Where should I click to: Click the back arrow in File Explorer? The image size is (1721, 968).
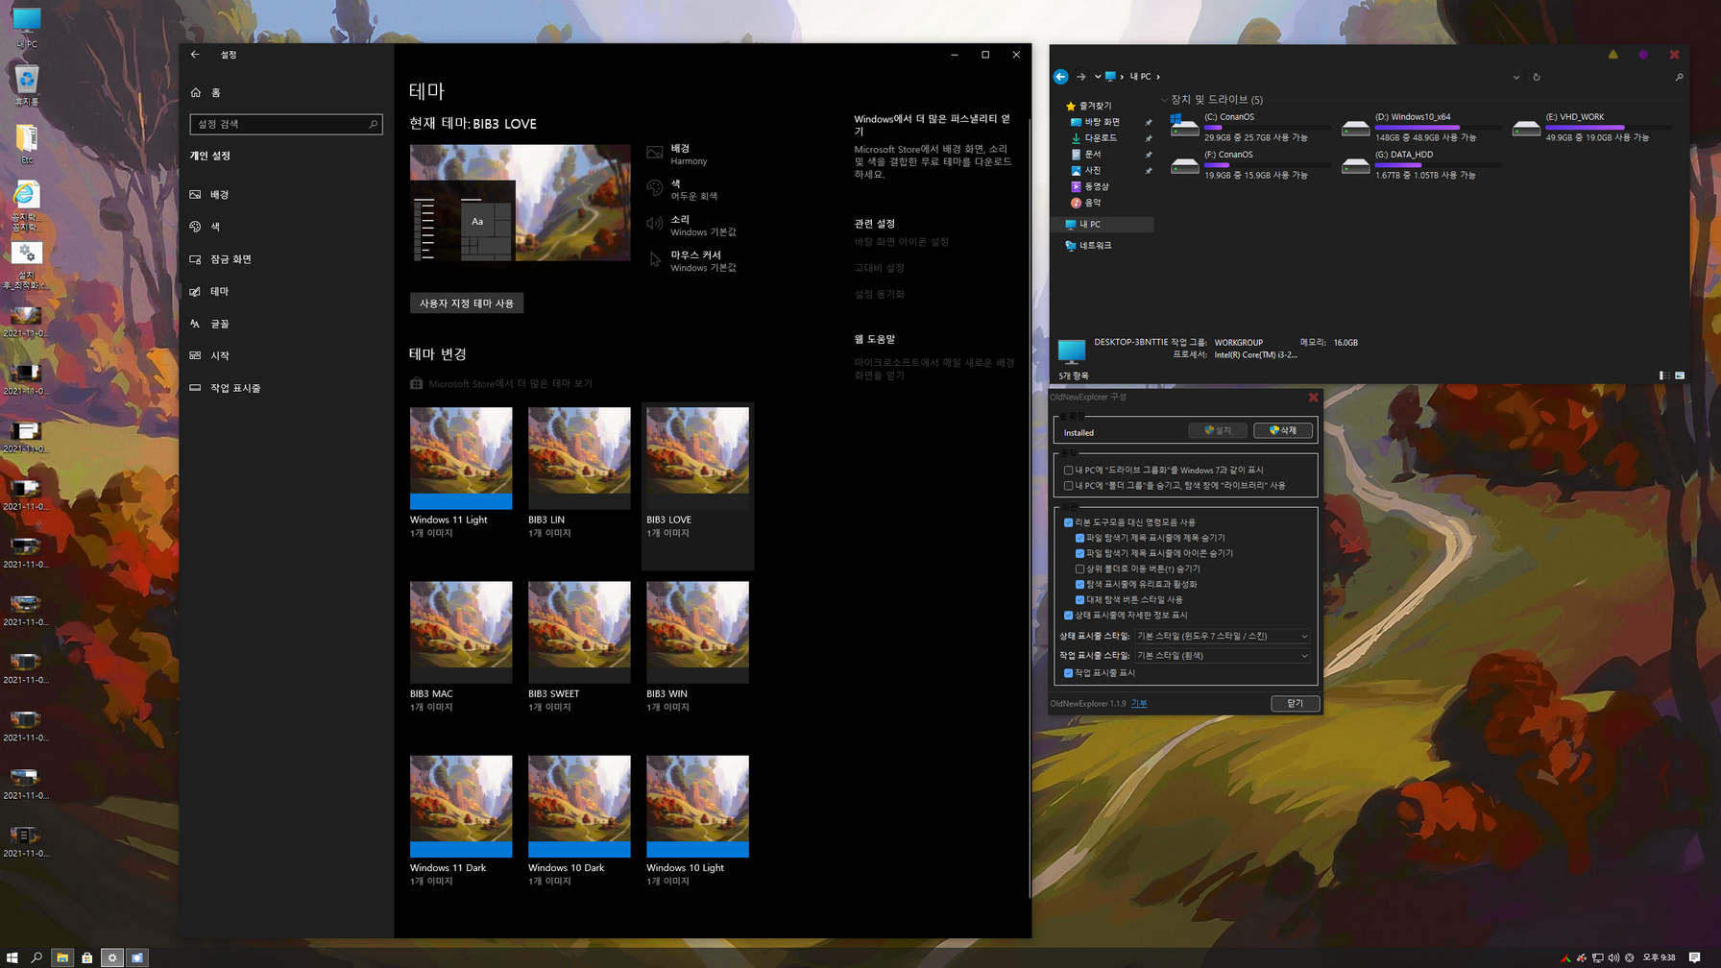(x=1060, y=77)
